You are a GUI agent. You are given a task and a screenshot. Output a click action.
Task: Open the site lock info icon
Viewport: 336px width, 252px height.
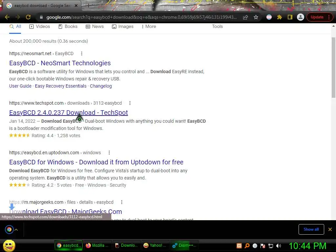[41, 17]
